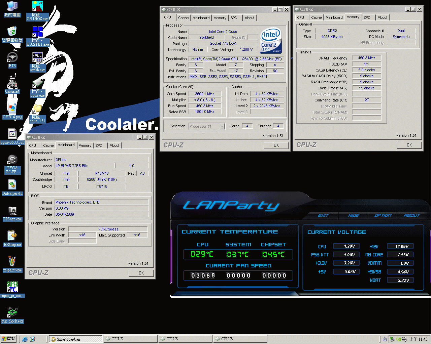Image resolution: width=431 pixels, height=344 pixels.
Task: Select the cpuz.exe shortcut icon
Action: [x=38, y=88]
